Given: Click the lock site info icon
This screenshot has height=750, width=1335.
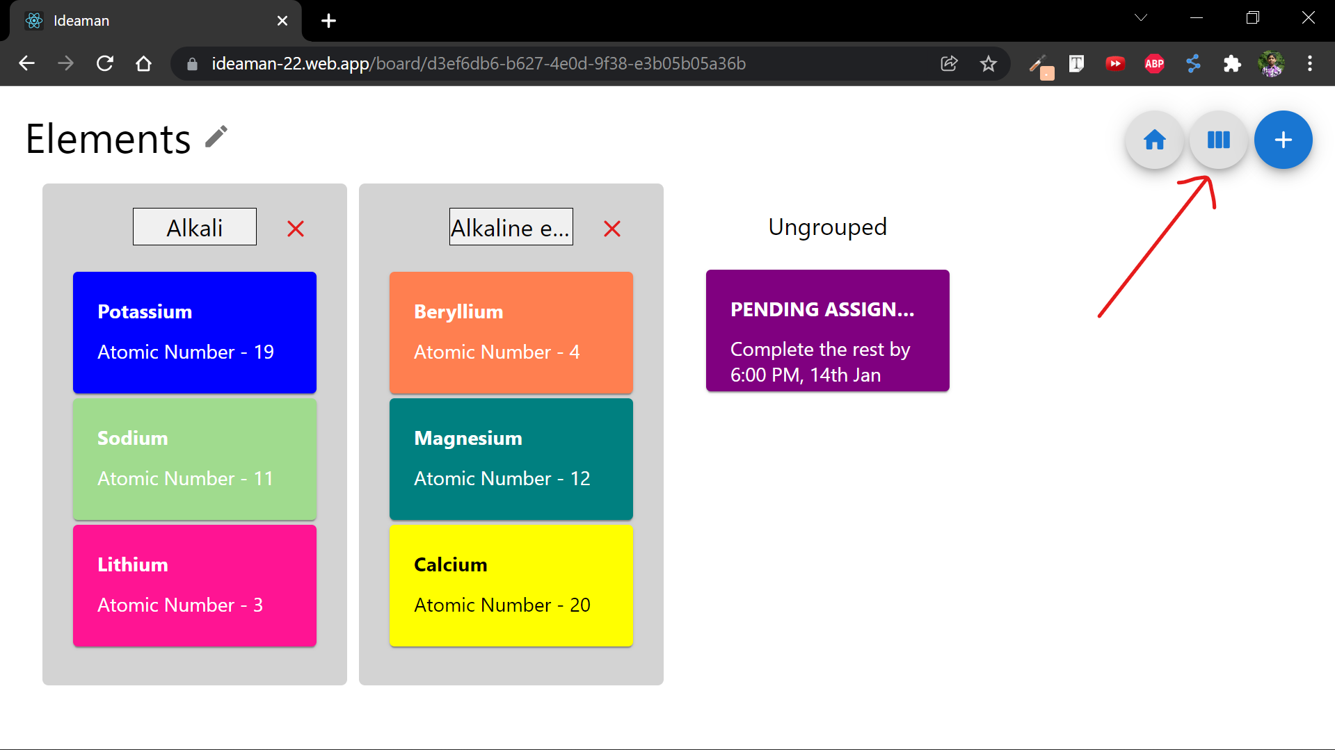Looking at the screenshot, I should point(193,63).
